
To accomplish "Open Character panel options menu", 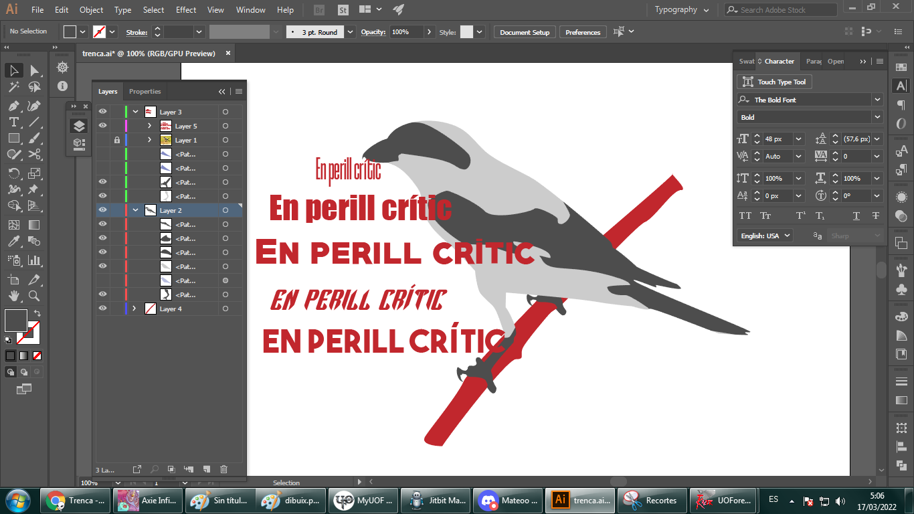I will (x=880, y=61).
